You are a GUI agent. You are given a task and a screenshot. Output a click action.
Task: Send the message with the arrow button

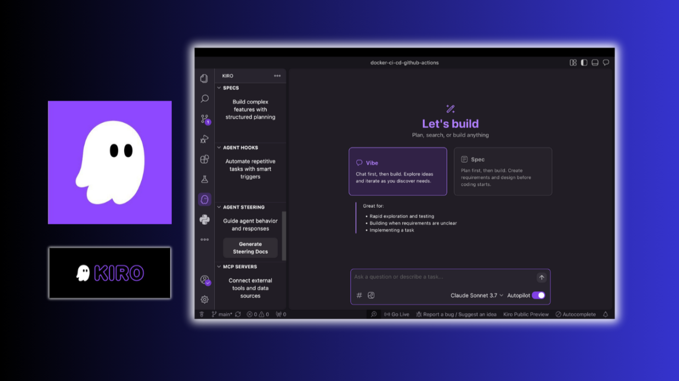542,277
